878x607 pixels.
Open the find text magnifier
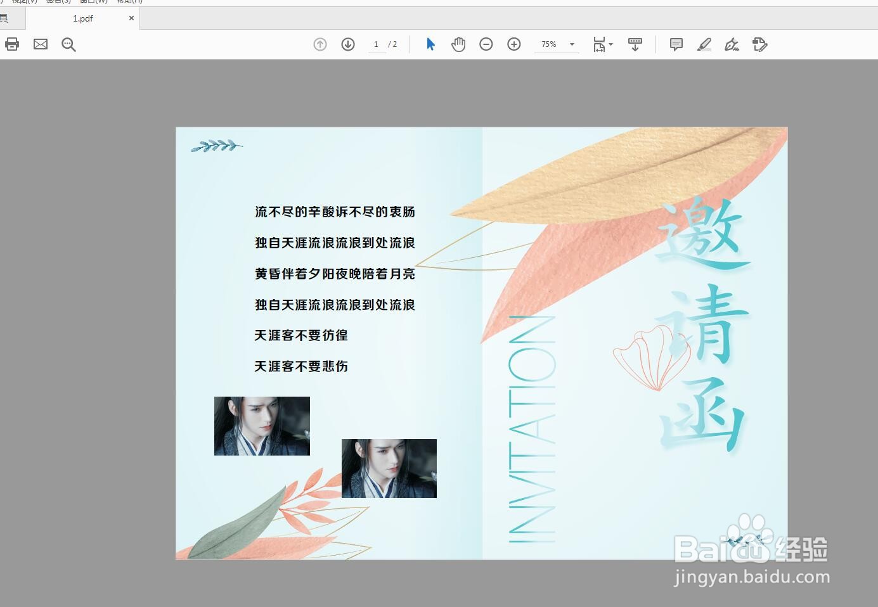point(68,44)
